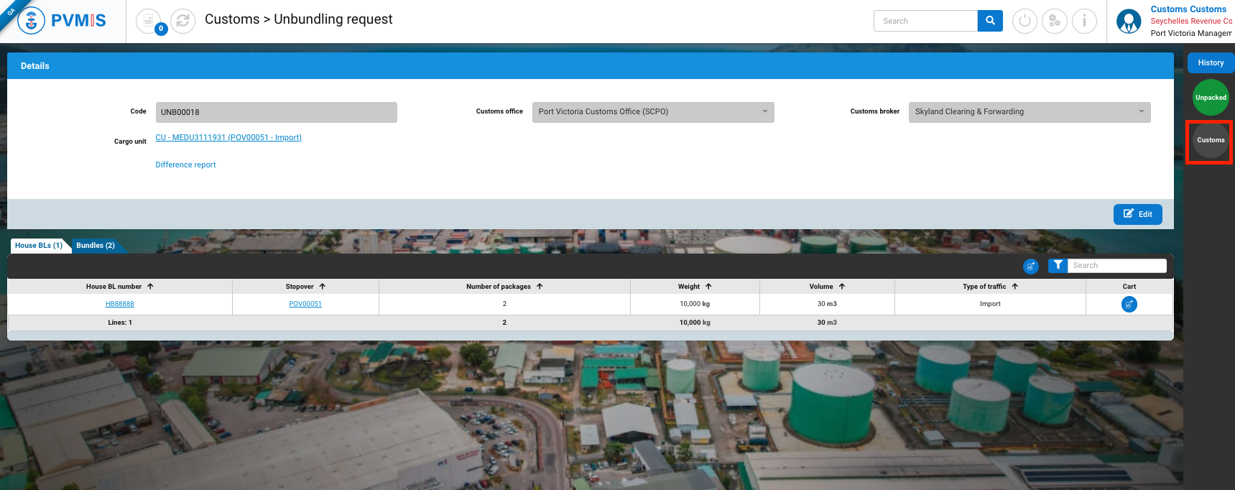Switch to the Bundles (2) tab
Screen dimensions: 1235x490
96,246
